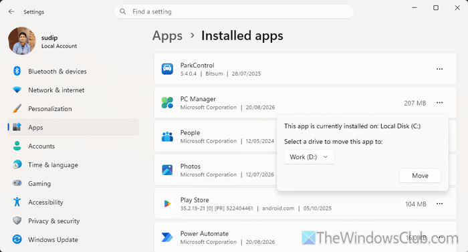Click the sudip account name
The image size is (468, 252).
[49, 37]
